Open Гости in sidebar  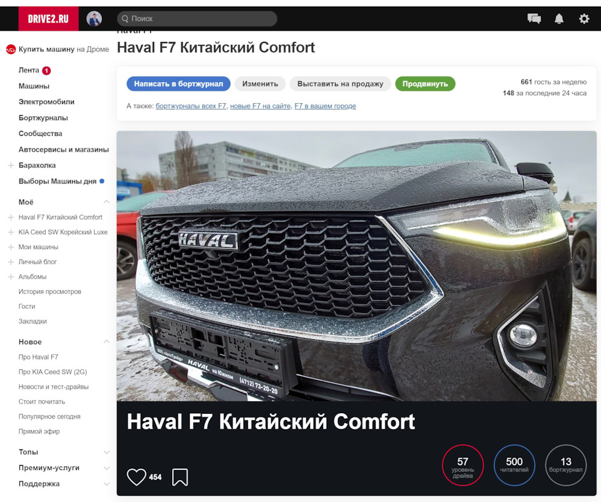tap(27, 307)
